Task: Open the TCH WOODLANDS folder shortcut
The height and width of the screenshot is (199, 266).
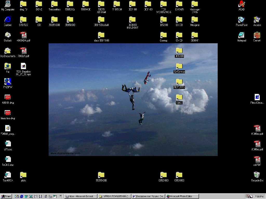Action: [164, 4]
